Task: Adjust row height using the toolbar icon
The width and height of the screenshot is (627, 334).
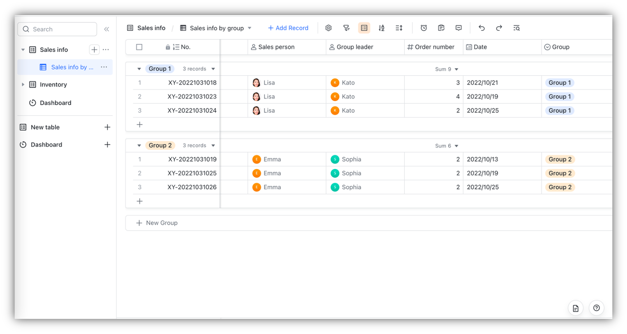Action: pos(399,28)
